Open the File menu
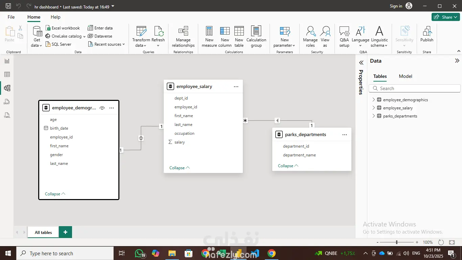Viewport: 462px width, 260px height. (11, 17)
